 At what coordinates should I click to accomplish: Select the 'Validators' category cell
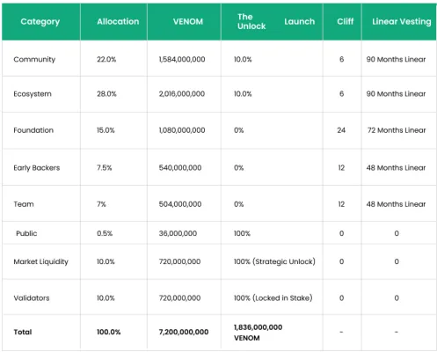click(32, 298)
